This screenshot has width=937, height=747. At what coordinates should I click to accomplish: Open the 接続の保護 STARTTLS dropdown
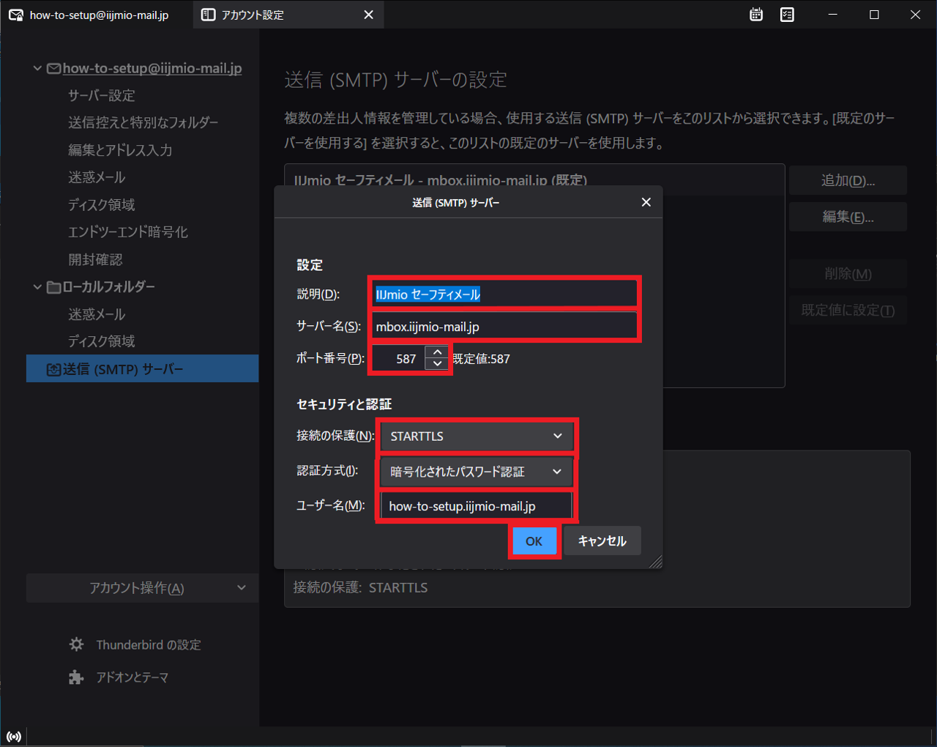[x=477, y=436]
